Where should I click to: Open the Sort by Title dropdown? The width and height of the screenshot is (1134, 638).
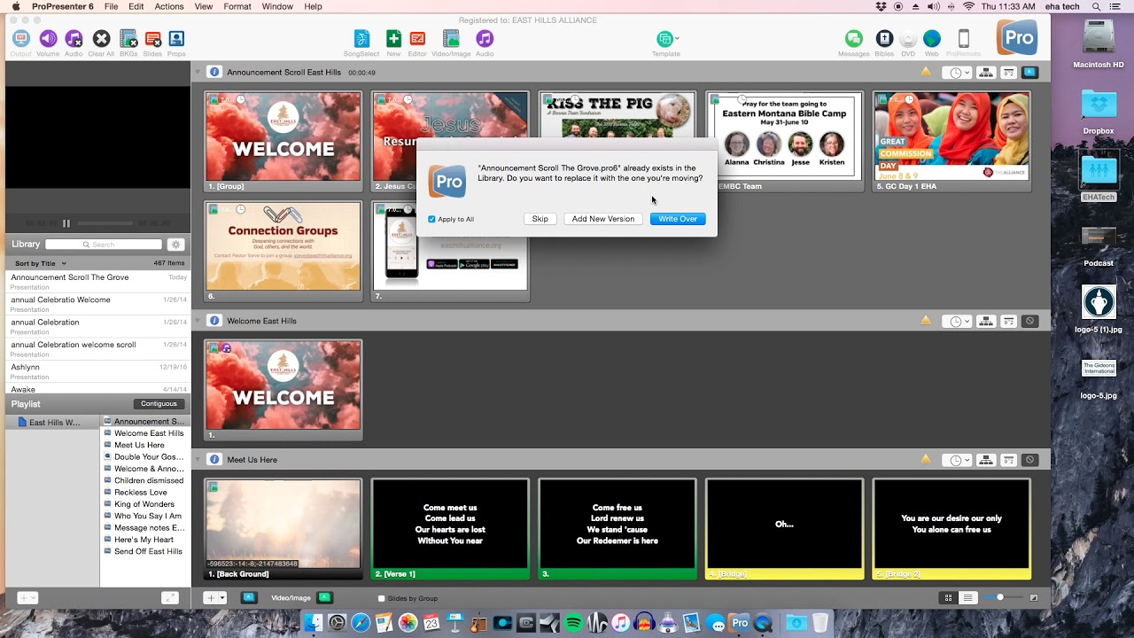point(41,263)
